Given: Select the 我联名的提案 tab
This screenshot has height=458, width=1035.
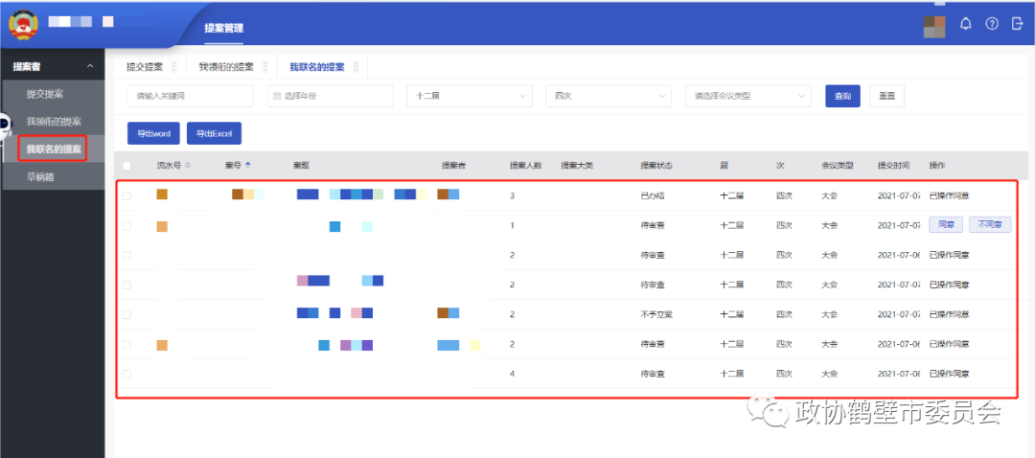Looking at the screenshot, I should [x=317, y=67].
